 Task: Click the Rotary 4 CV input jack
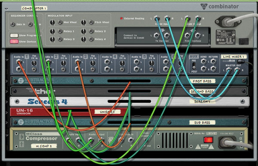click(x=91, y=39)
